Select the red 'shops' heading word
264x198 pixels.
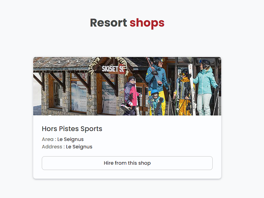[x=147, y=23]
